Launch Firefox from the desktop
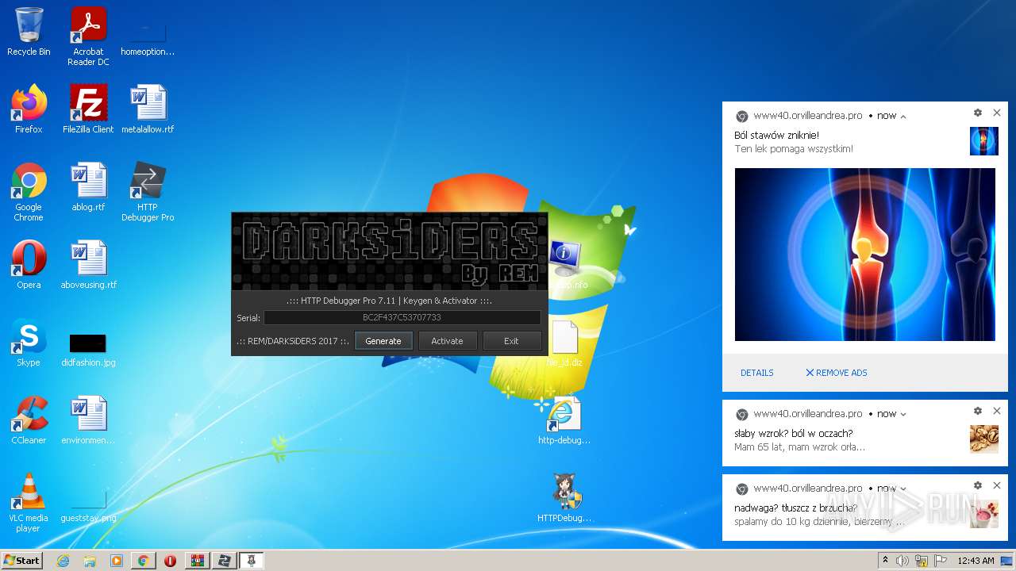The image size is (1016, 571). pyautogui.click(x=29, y=109)
